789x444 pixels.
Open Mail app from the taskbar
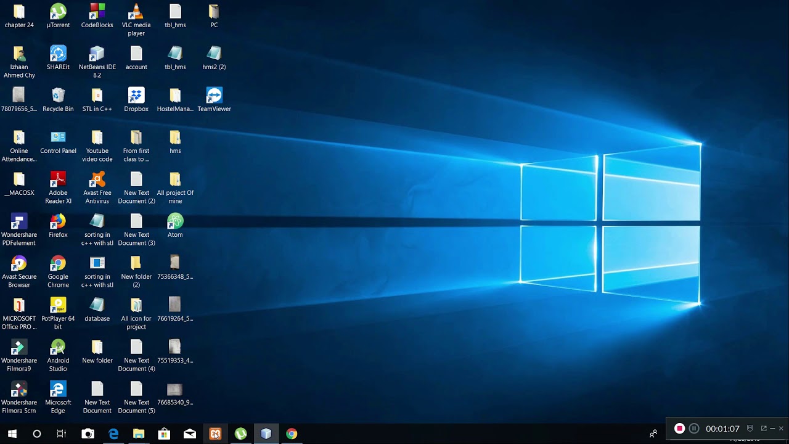tap(190, 434)
